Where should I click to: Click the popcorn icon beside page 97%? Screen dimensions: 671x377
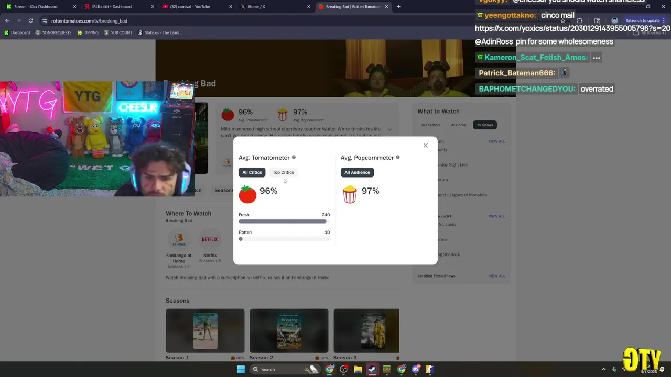pos(283,115)
